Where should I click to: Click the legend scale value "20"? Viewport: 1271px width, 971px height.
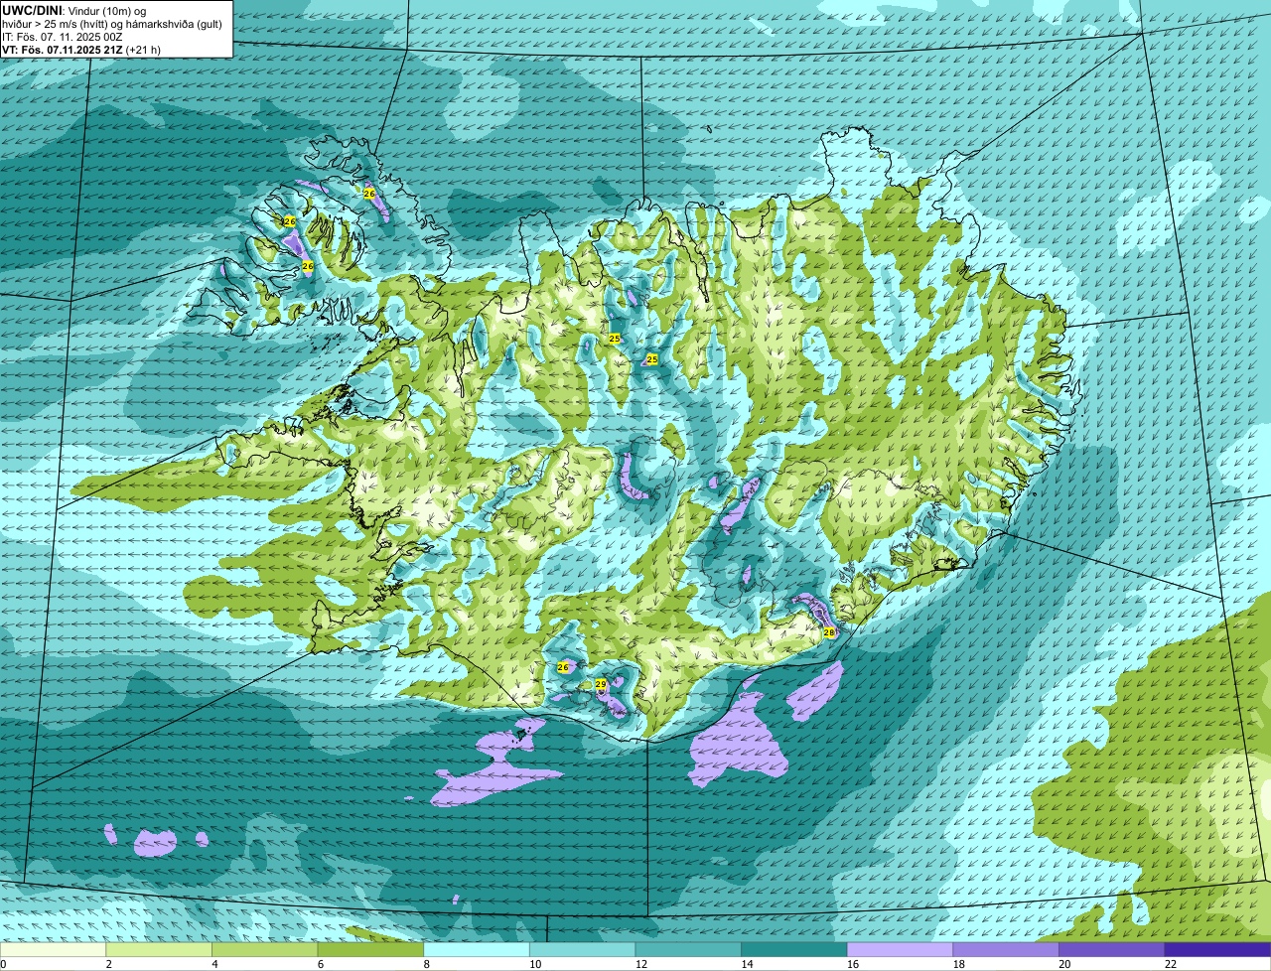[x=1064, y=964]
